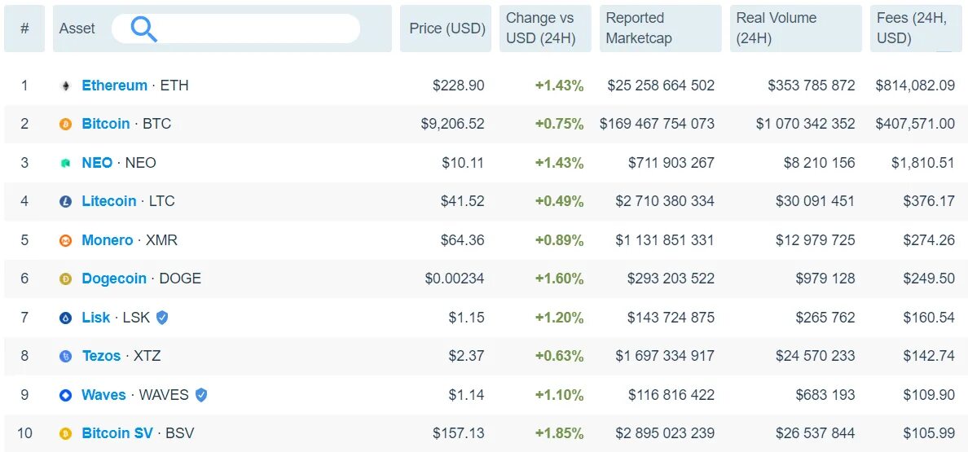
Task: Click the search magnifier icon
Action: (x=143, y=29)
